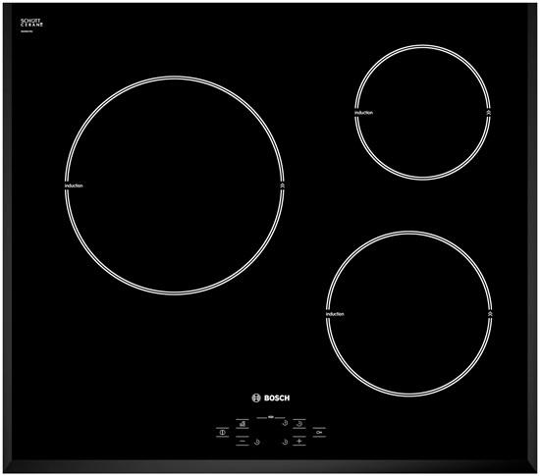Click the boost chevron on the large left zone
Viewport: 540px width, 476px height.
click(x=282, y=185)
